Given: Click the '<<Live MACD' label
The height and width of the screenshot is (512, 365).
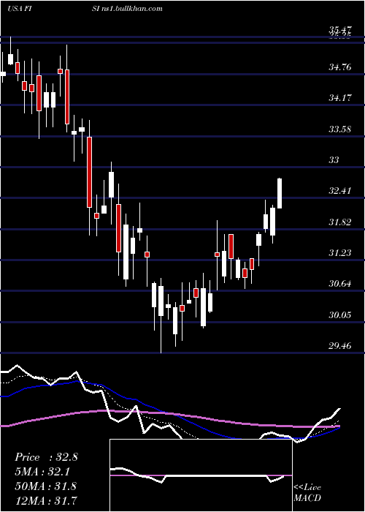Looking at the screenshot, I should point(307,492).
